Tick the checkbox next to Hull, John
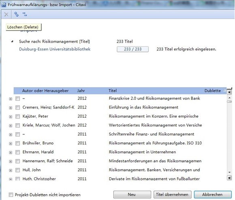235x200 pixels. click(17, 170)
